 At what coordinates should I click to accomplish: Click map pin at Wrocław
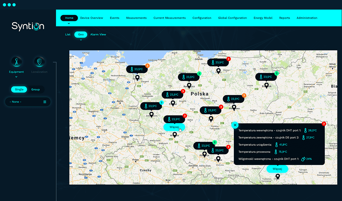(x=175, y=134)
